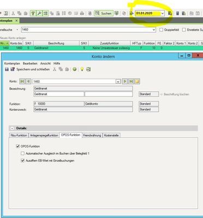Click the Suchen button
Screen dimensions: 203x218
click(x=104, y=13)
